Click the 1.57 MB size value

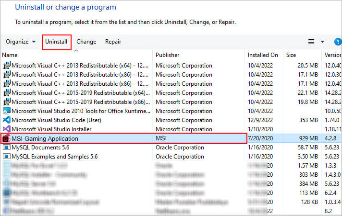click(308, 166)
